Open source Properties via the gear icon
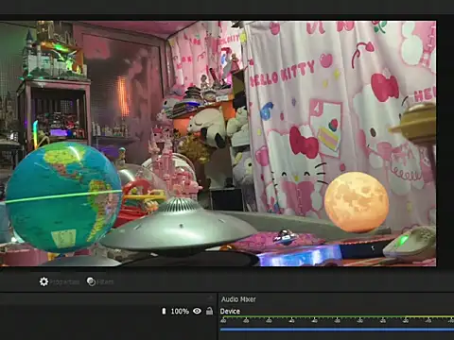This screenshot has height=340, width=454. tap(44, 281)
